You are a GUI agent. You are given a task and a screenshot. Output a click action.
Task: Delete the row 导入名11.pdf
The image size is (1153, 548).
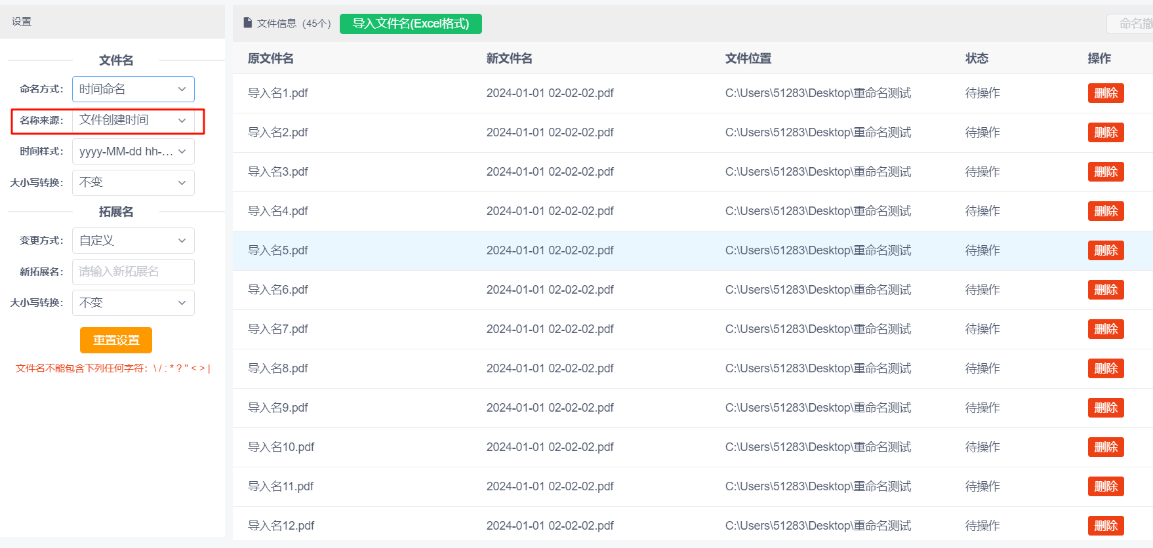pos(1106,486)
